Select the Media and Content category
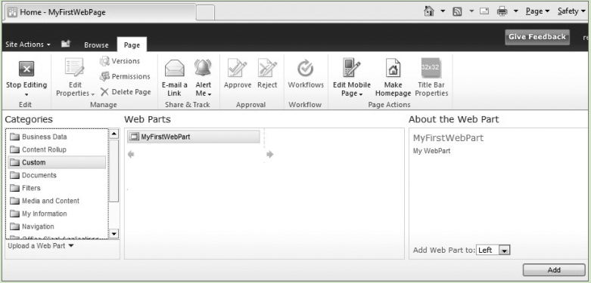 58,201
